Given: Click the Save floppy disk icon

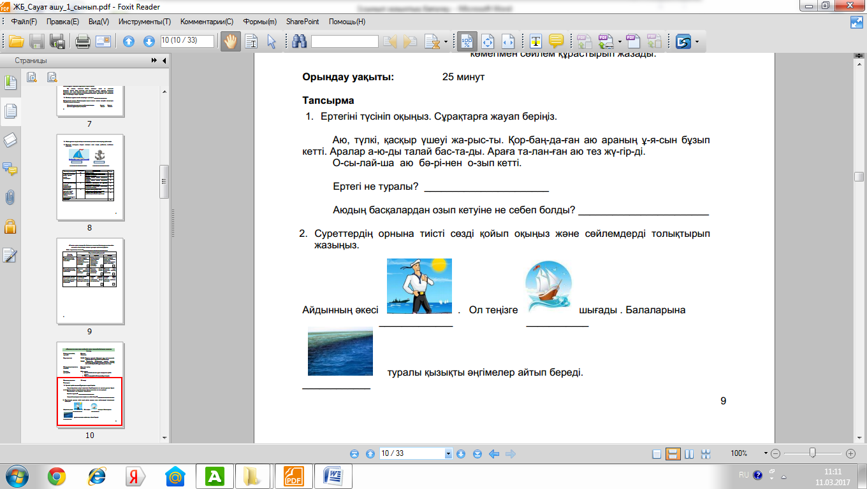Looking at the screenshot, I should tap(37, 42).
